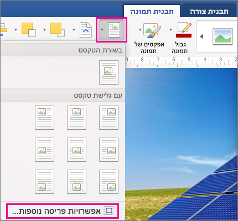Image resolution: width=238 pixels, height=221 pixels.
Task: Open the אפקטים של תמונה dropdown arrow
Action: click(140, 30)
